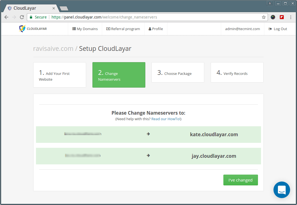
Task: Click the browser back arrow
Action: click(6, 17)
